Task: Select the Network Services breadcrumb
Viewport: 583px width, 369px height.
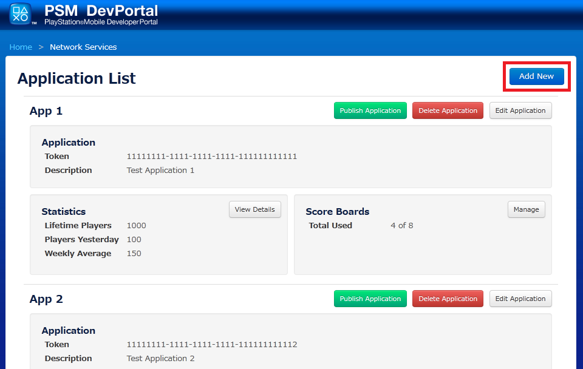Action: [83, 47]
